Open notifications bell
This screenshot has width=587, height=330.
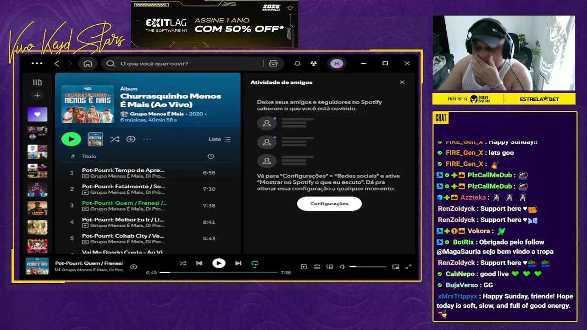[x=297, y=63]
